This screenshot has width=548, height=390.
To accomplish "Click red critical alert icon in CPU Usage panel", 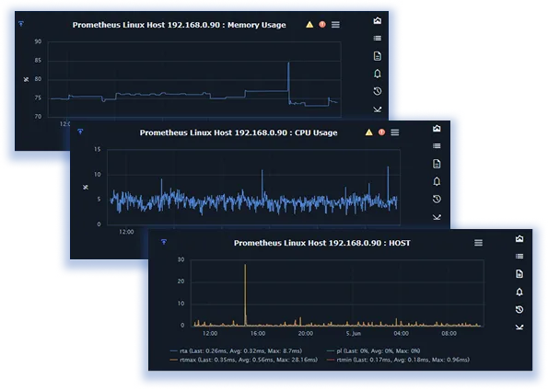I will (x=382, y=132).
